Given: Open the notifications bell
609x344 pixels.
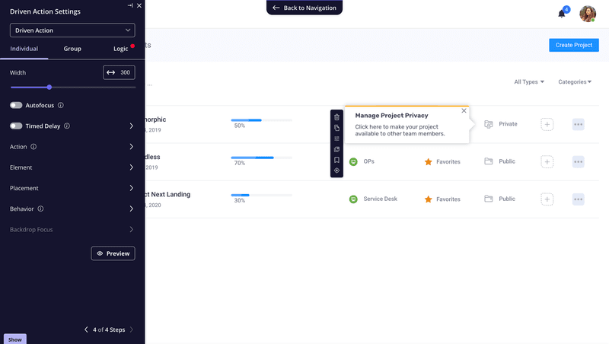Looking at the screenshot, I should [x=562, y=14].
